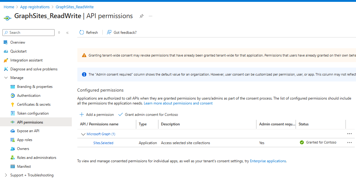Select the Quickstart sidebar icon

[5, 51]
